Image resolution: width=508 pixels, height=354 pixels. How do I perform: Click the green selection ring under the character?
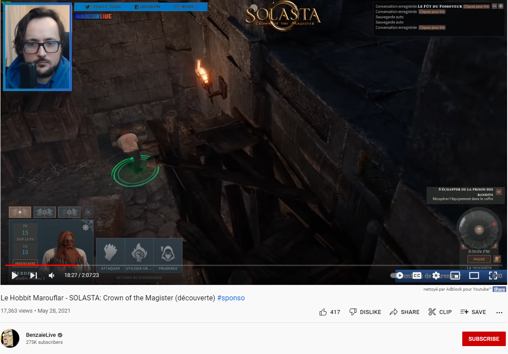coord(135,172)
